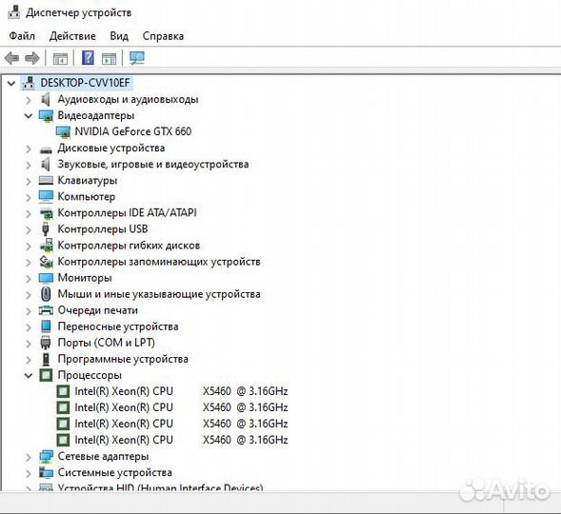Click the action pane toolbar icon next to Help
Screen dimensions: 561x514
109,58
